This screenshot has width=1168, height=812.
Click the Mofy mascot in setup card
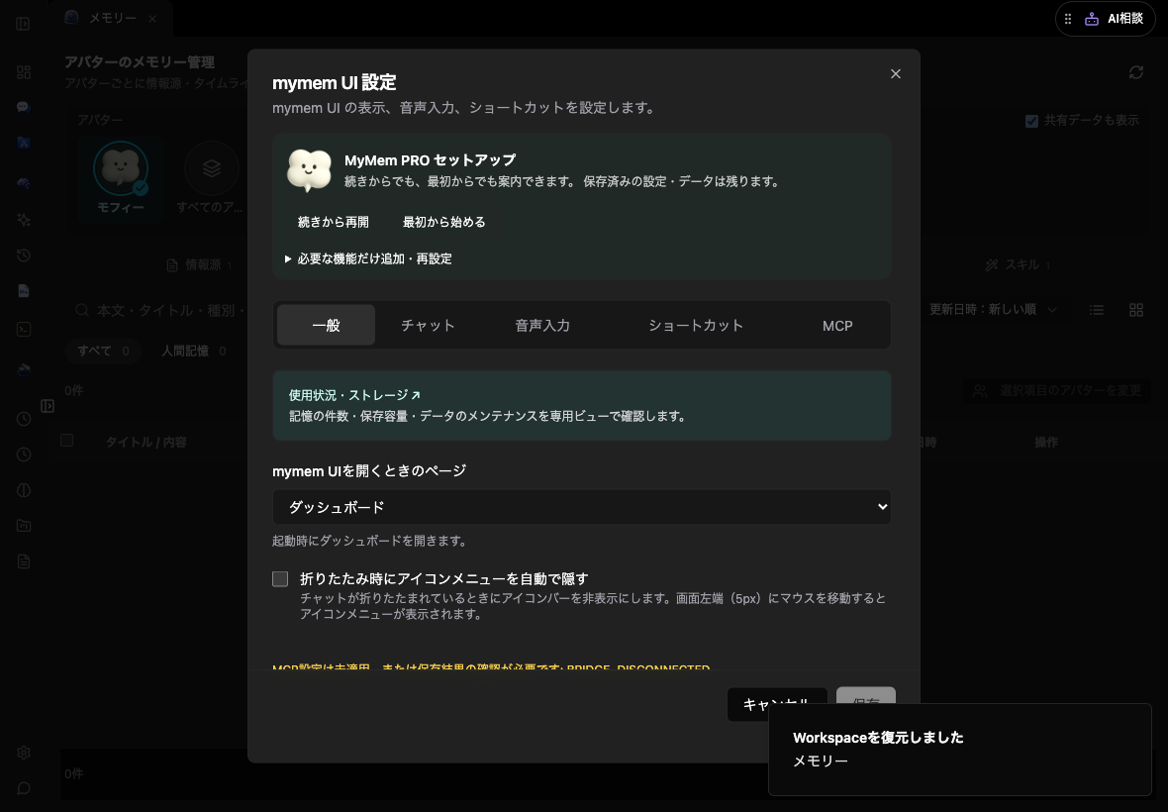pyautogui.click(x=309, y=170)
